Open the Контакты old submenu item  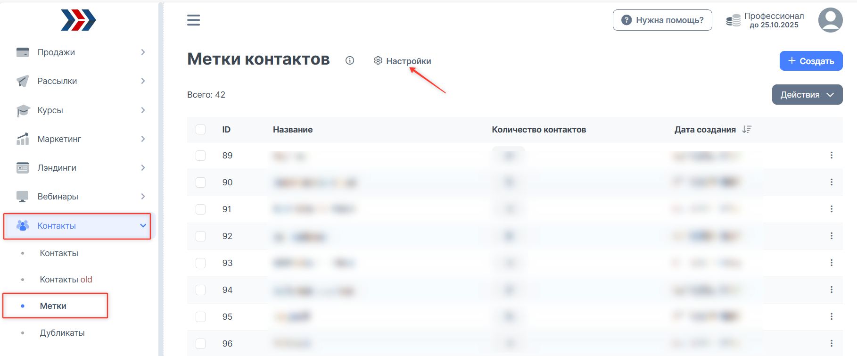click(66, 280)
